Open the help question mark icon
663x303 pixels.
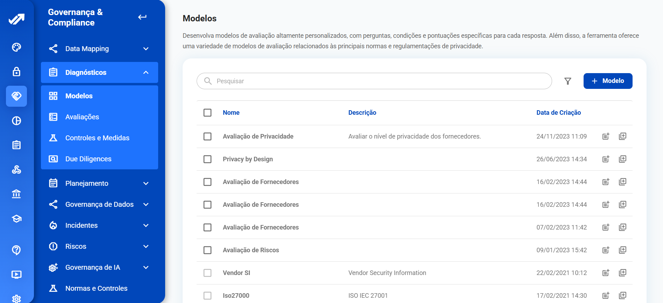pyautogui.click(x=16, y=250)
